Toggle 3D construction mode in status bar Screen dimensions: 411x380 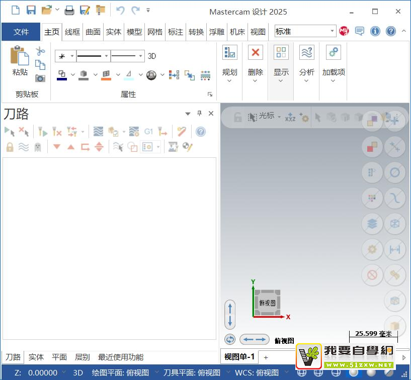click(x=78, y=373)
